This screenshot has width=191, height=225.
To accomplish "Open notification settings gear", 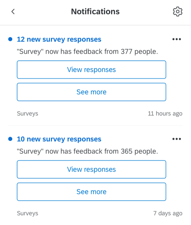I will 177,12.
